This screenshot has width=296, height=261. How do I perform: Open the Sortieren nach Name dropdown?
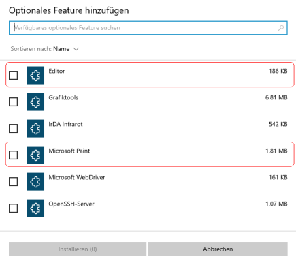pyautogui.click(x=45, y=49)
